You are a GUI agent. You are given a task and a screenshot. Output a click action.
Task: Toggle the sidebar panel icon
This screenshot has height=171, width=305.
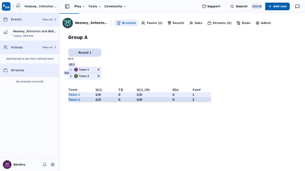[67, 6]
